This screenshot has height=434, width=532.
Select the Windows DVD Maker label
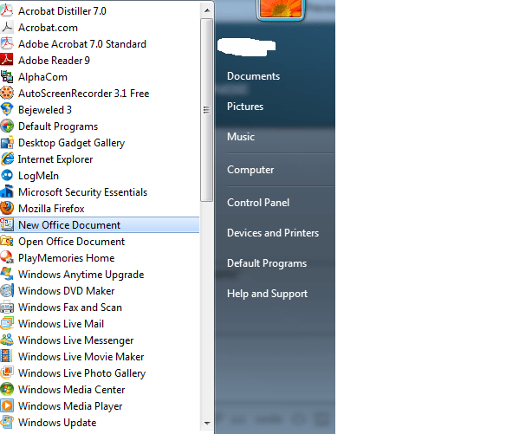click(x=66, y=290)
